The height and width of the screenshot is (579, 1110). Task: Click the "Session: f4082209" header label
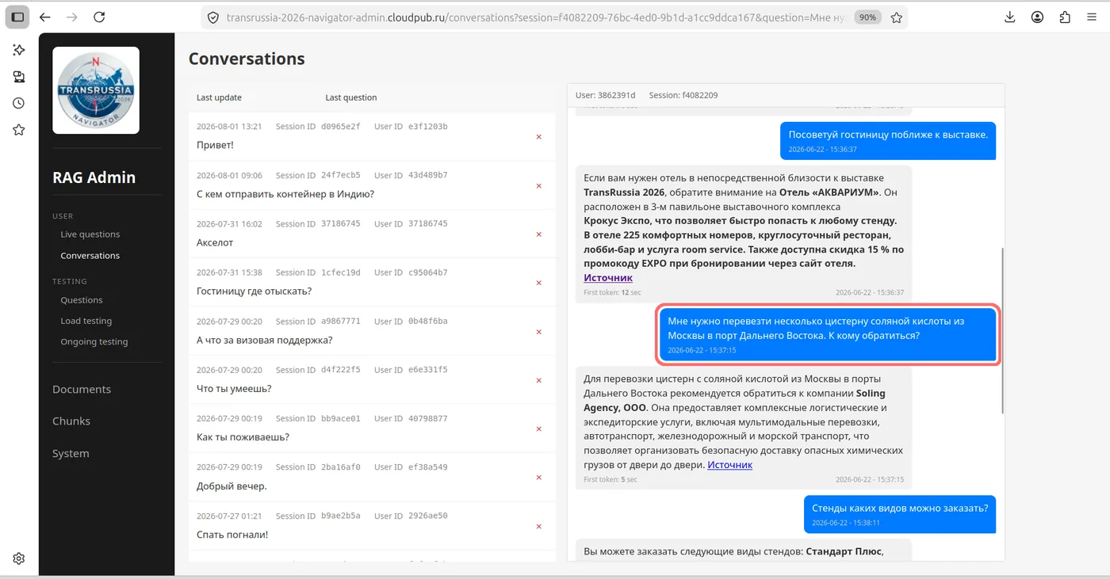(x=683, y=95)
